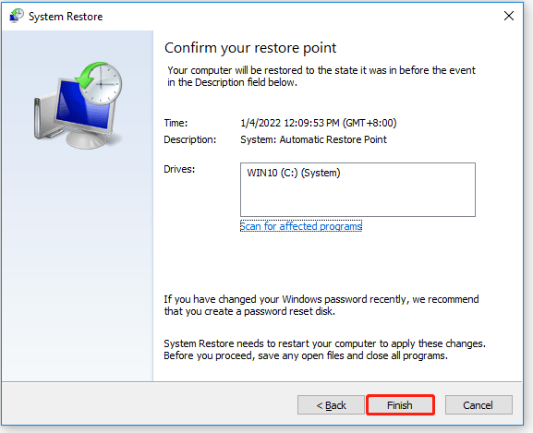This screenshot has height=433, width=533.
Task: Confirm the restore by clicking Finish
Action: click(x=400, y=404)
